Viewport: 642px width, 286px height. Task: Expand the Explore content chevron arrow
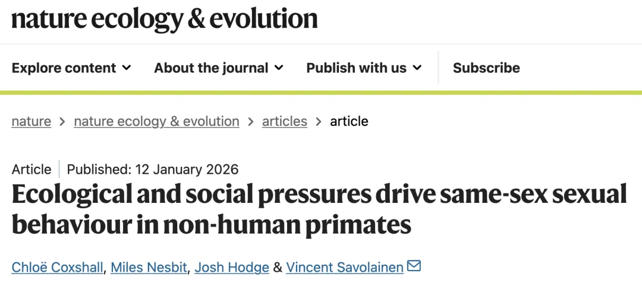[127, 68]
